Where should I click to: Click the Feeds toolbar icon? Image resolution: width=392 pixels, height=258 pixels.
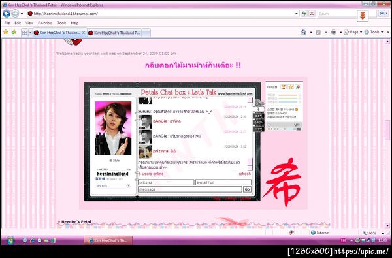coord(318,32)
